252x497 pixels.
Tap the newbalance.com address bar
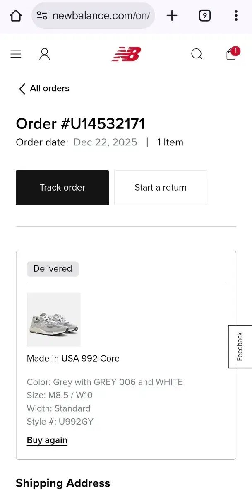[x=101, y=16]
